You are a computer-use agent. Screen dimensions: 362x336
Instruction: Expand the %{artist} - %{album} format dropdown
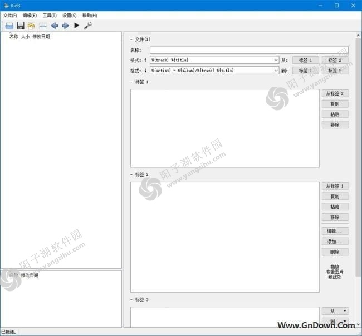(276, 71)
